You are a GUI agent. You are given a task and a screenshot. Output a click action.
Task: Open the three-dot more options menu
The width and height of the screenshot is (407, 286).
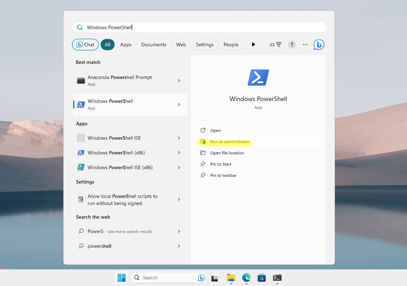[305, 45]
